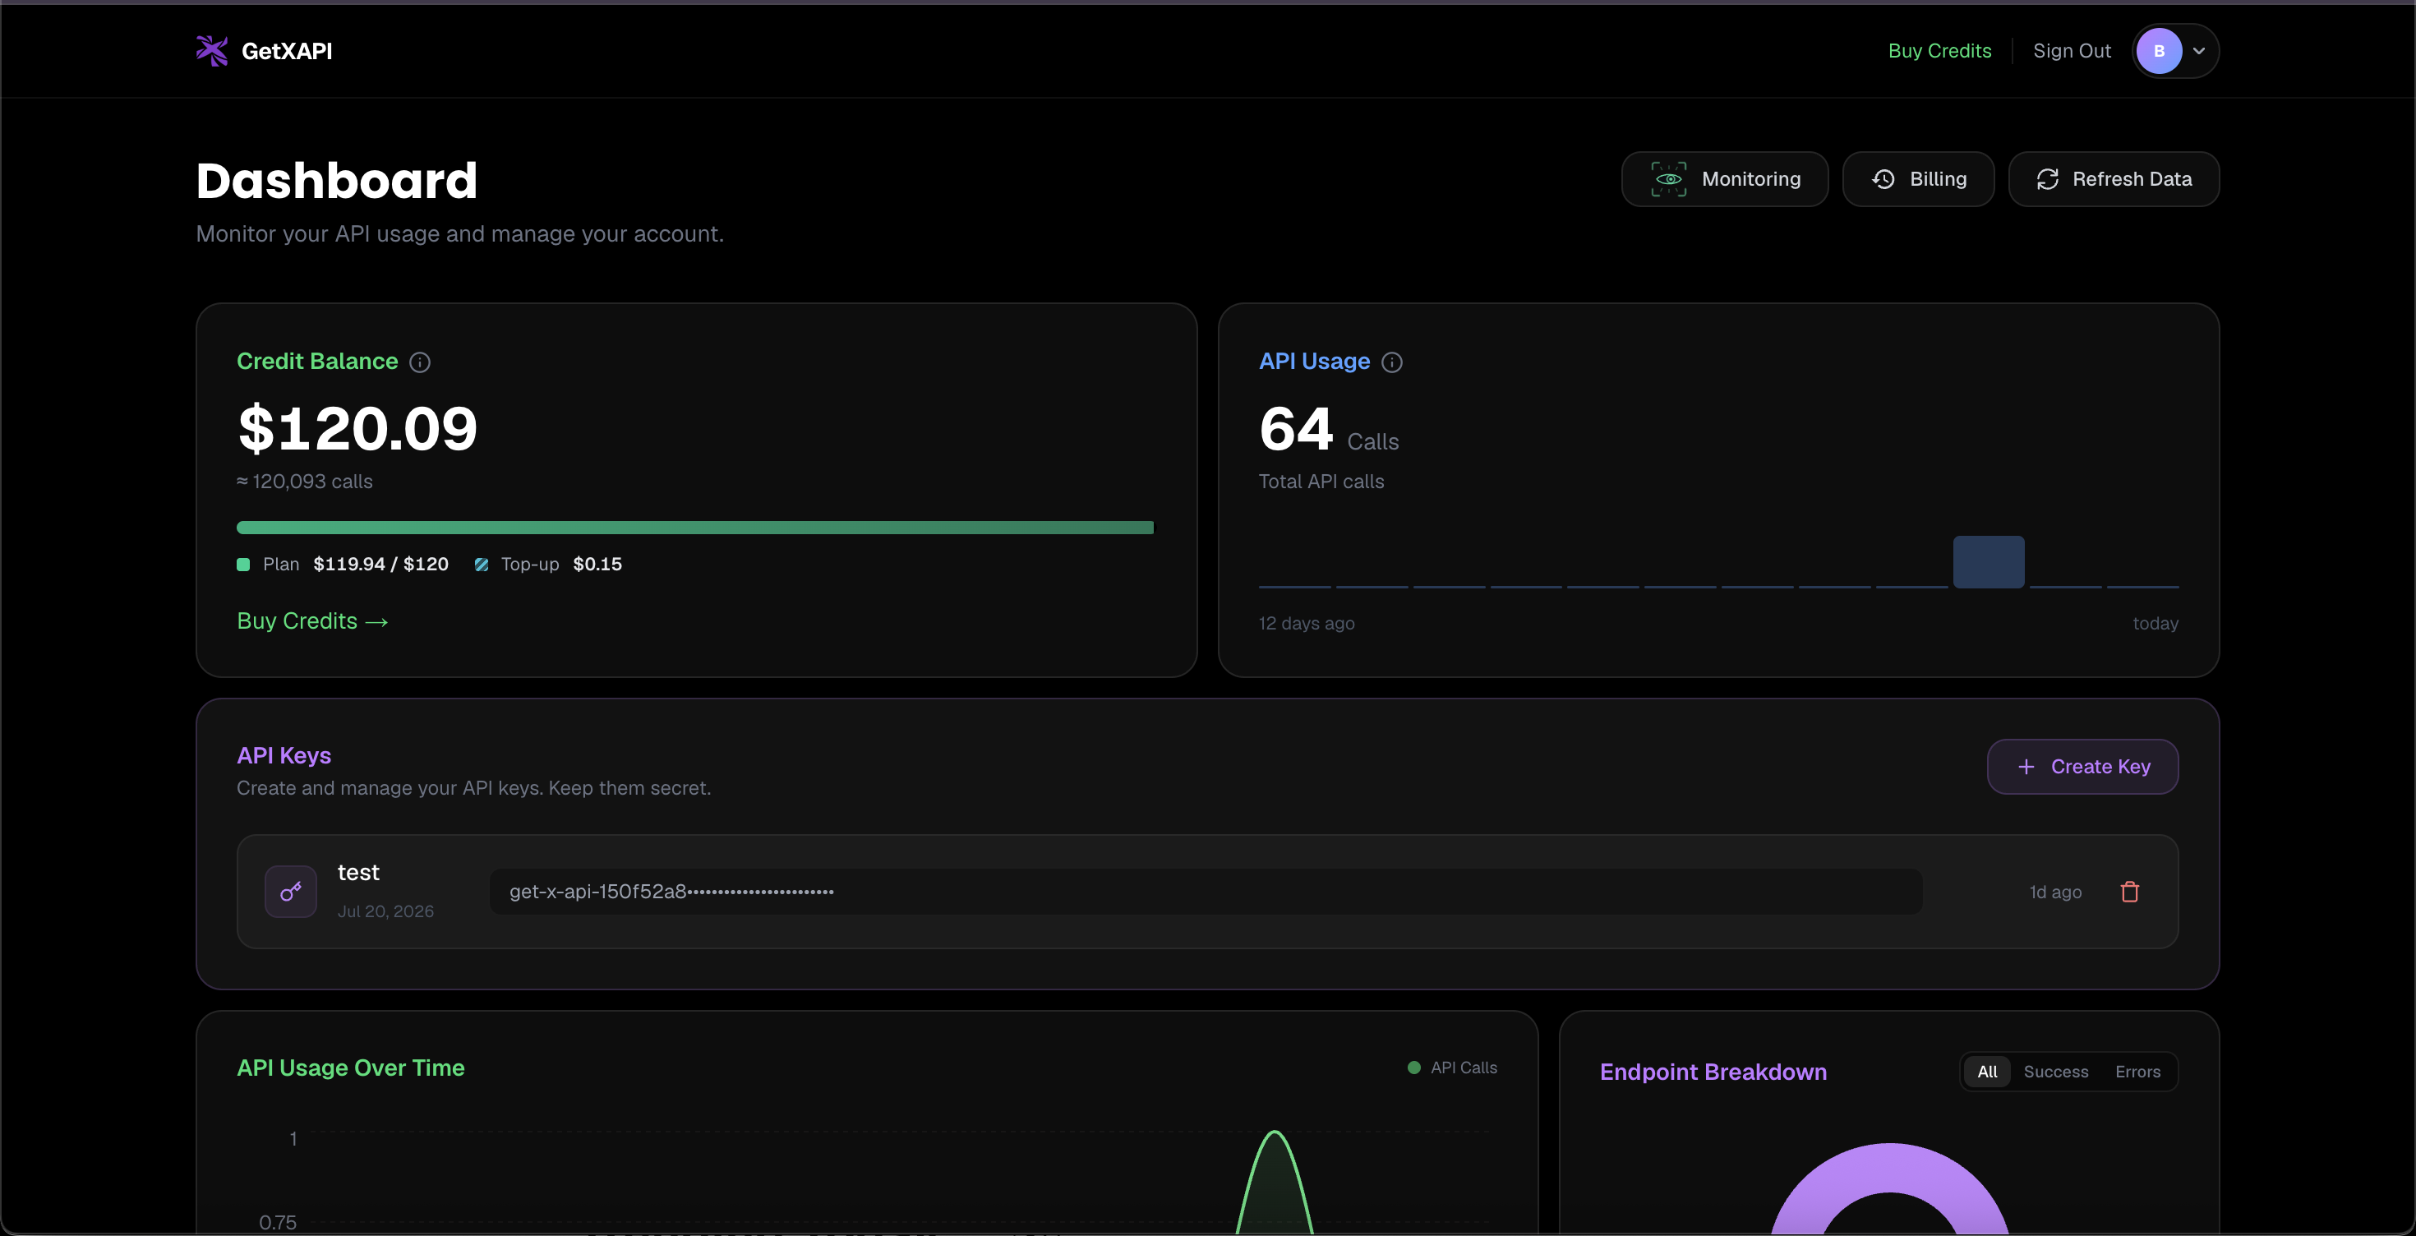Show API Usage info tooltip icon

click(x=1392, y=362)
